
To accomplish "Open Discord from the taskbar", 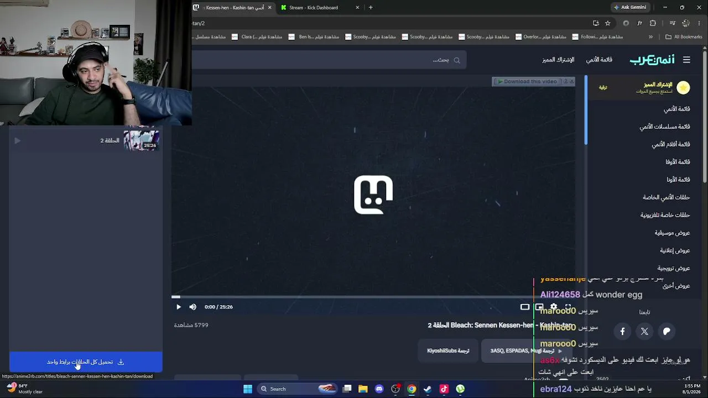I will (379, 389).
